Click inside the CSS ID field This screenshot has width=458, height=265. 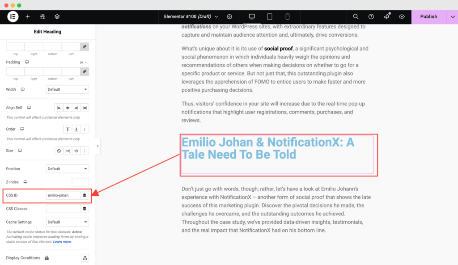[63, 195]
